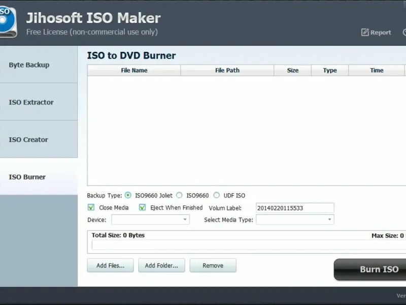Sort by the Type column header
Viewport: 406px width, 305px height.
click(x=330, y=71)
